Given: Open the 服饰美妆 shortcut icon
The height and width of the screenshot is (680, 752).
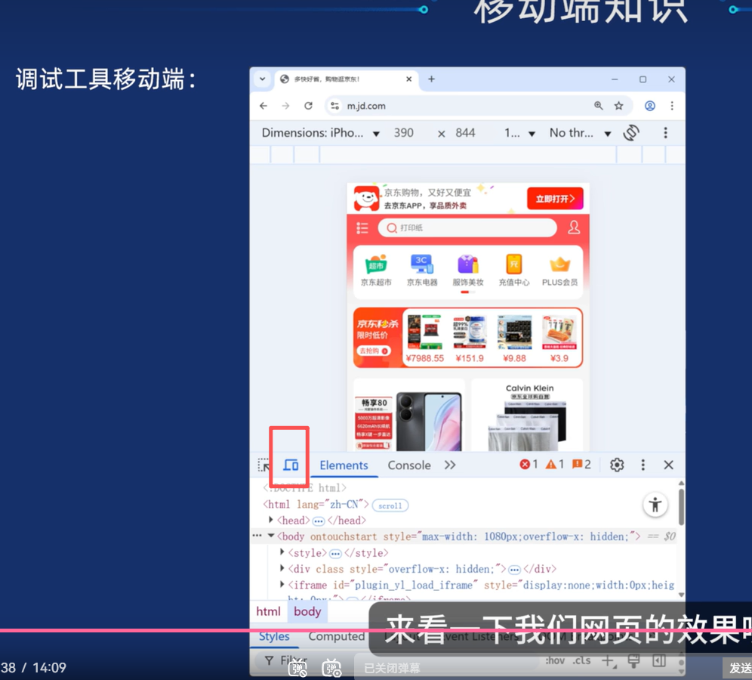Looking at the screenshot, I should coord(468,270).
